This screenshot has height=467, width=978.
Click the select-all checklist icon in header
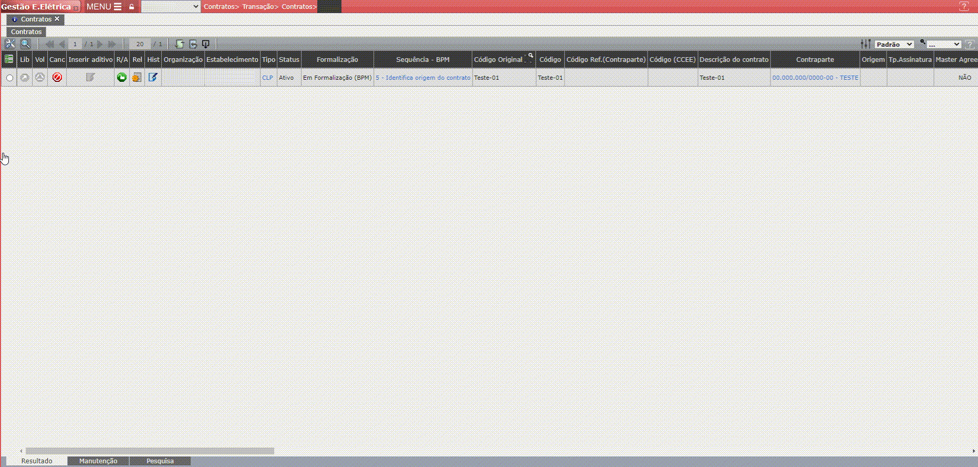[x=9, y=59]
